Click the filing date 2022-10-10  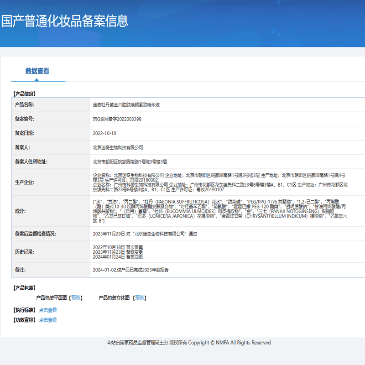pos(104,134)
